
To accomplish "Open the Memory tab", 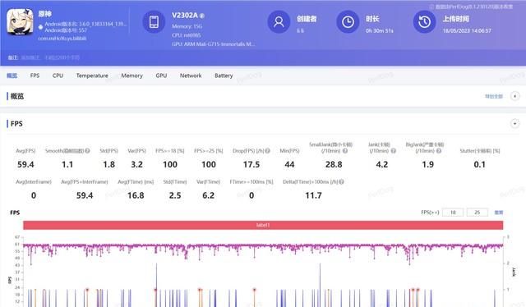I will coord(131,76).
